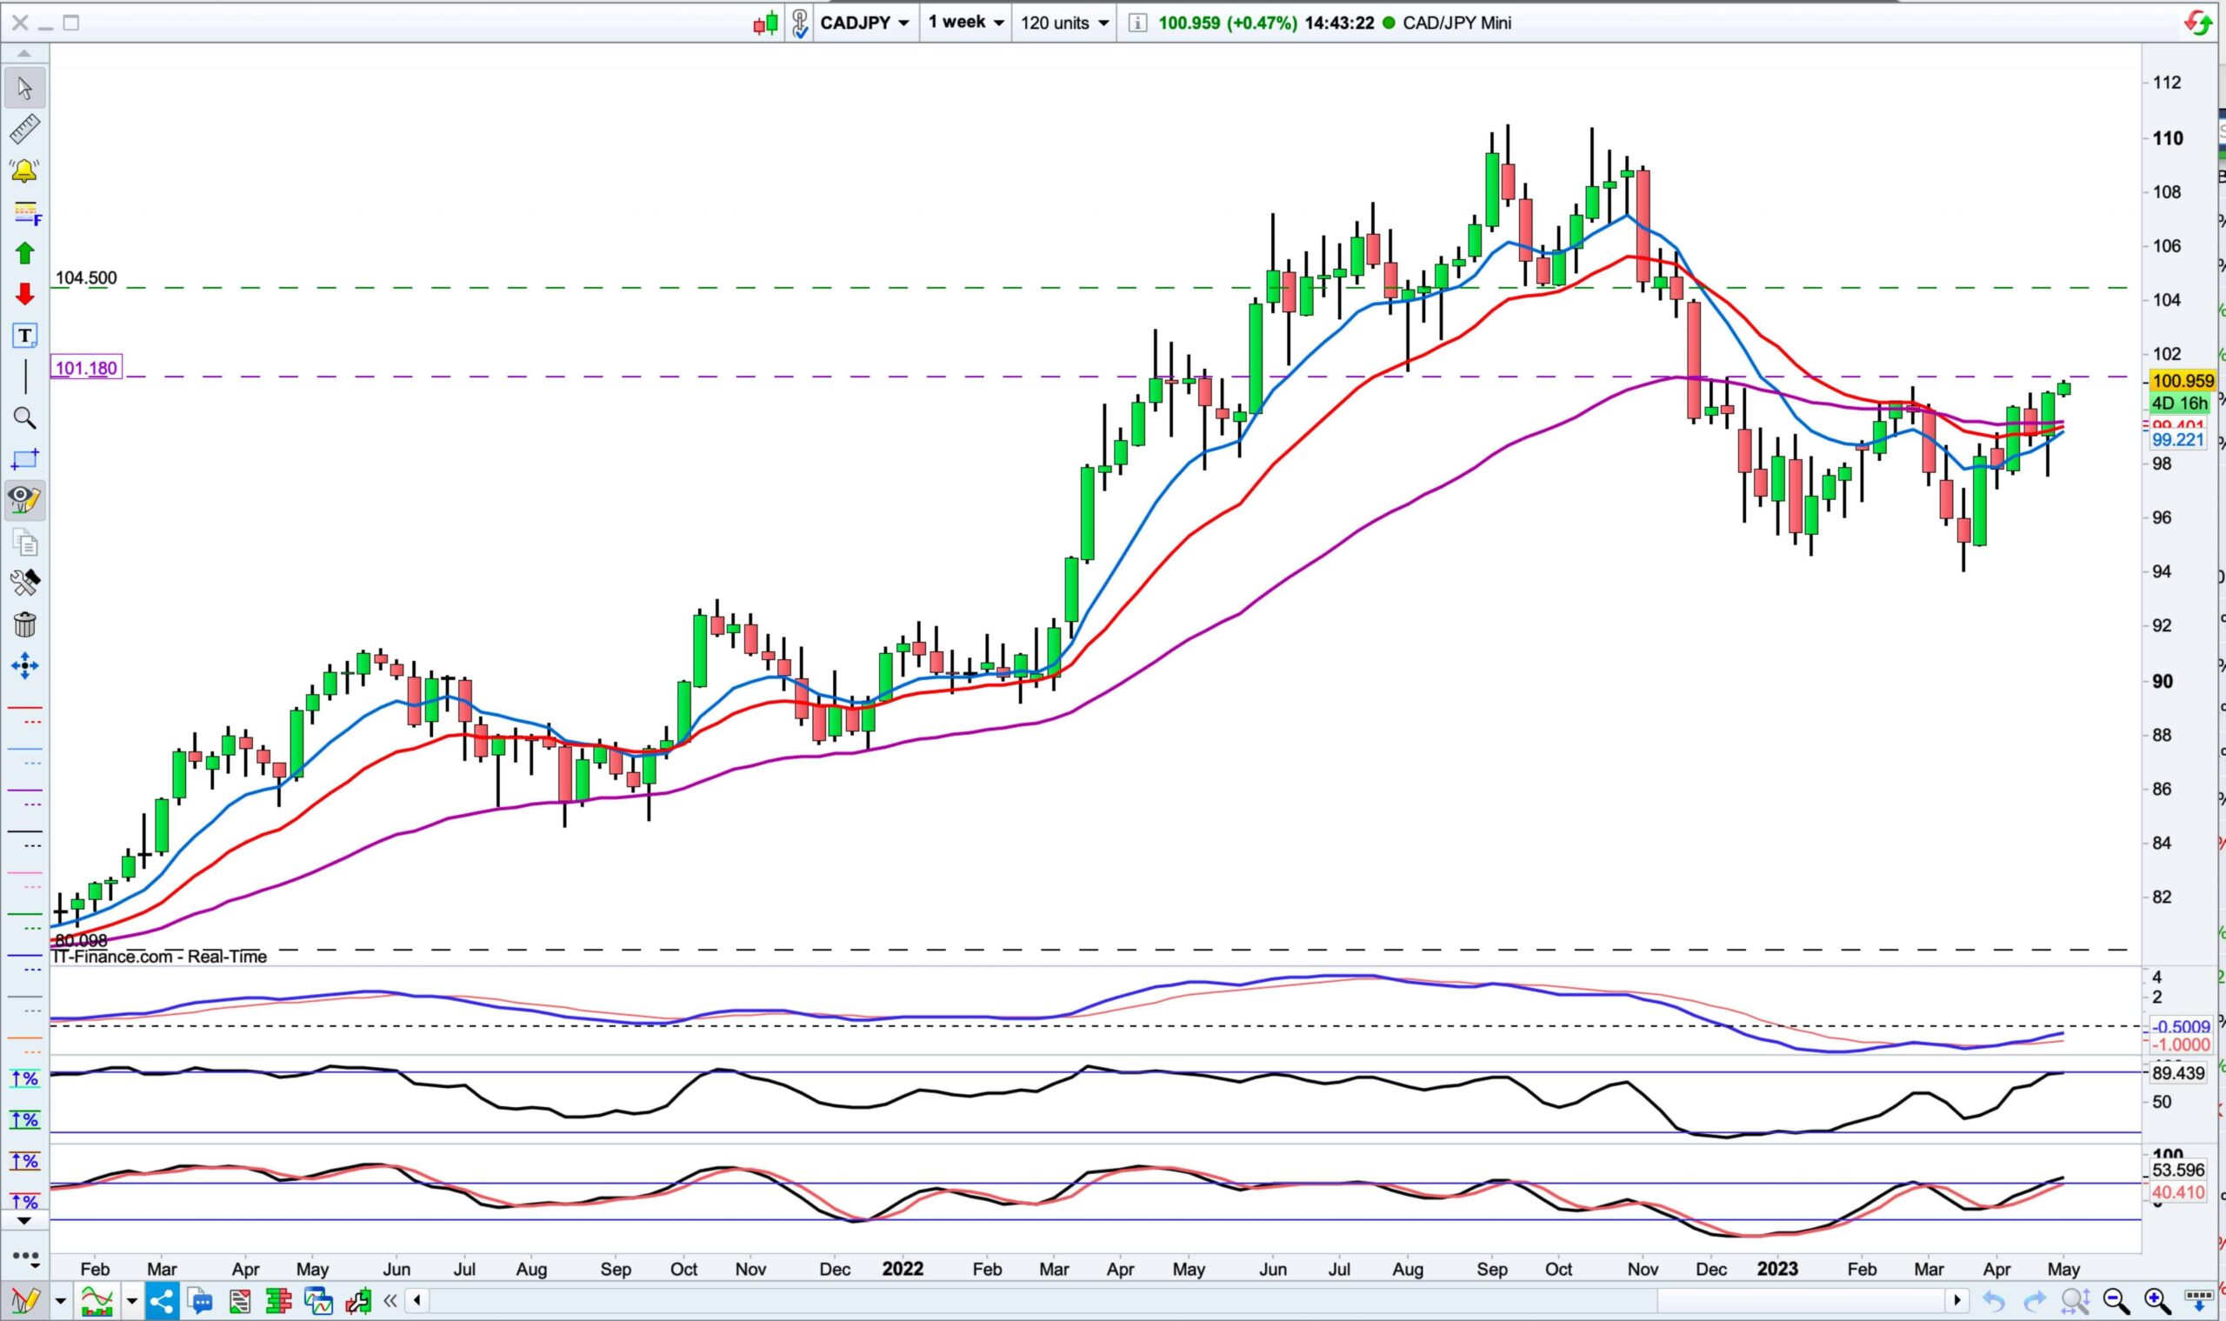Open the CADJPY instrument dropdown
The height and width of the screenshot is (1321, 2226).
click(x=865, y=23)
